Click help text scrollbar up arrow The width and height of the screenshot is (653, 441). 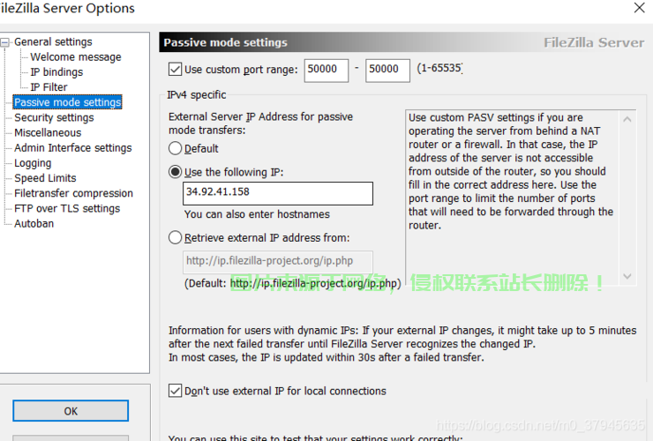(x=627, y=120)
